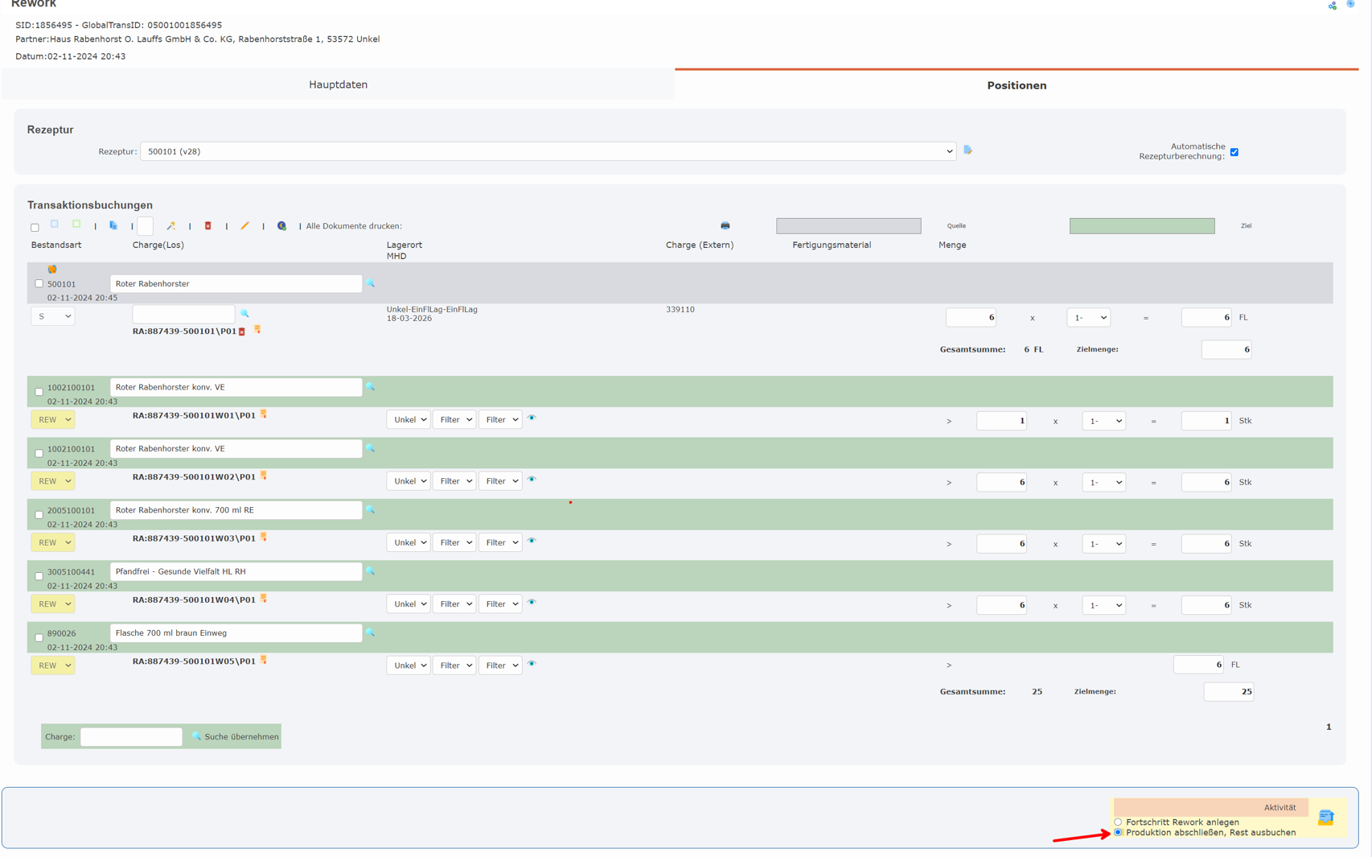
Task: Click the submit activity icon beside Aktivität
Action: [x=1325, y=818]
